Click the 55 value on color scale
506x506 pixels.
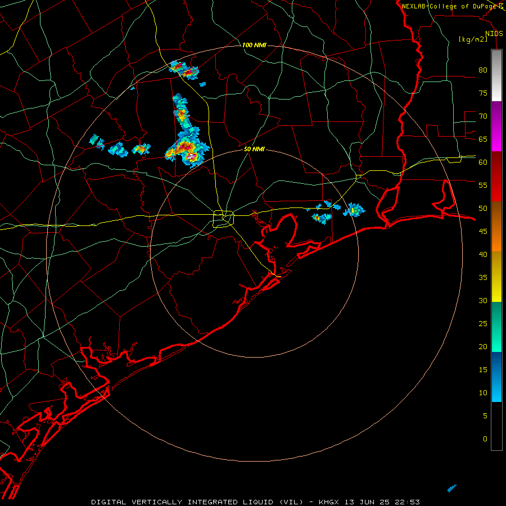coord(483,185)
